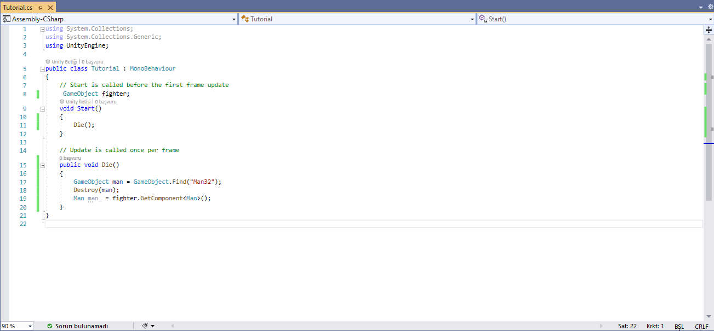Click the empty line 22 in editor
714x331 pixels.
374,224
